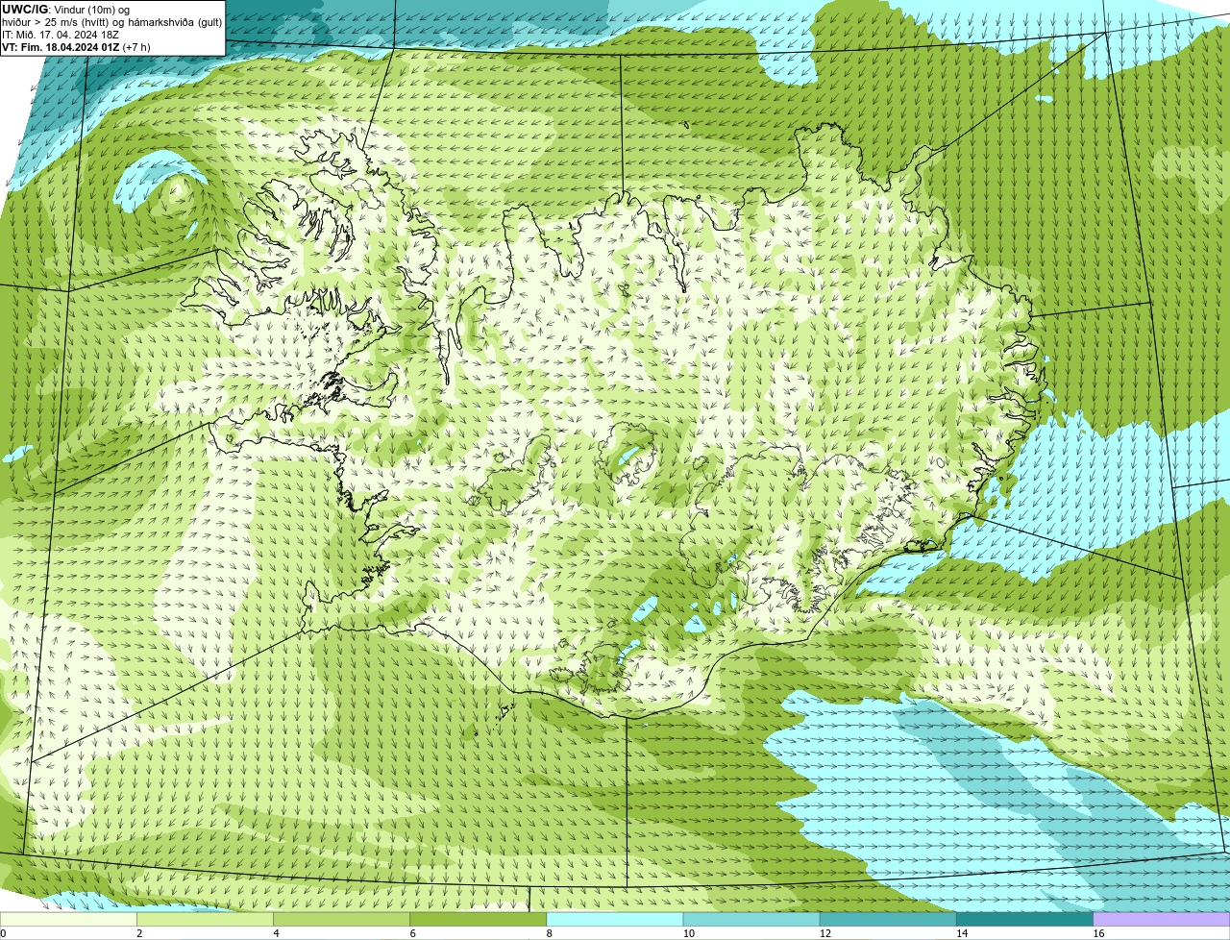This screenshot has height=940, width=1230.
Task: Click the title line 'UWC/IG: Vindur (10m) og'
Action: [x=65, y=9]
